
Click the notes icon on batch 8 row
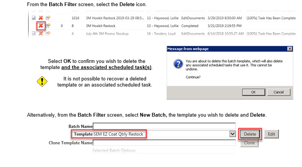coord(48,26)
